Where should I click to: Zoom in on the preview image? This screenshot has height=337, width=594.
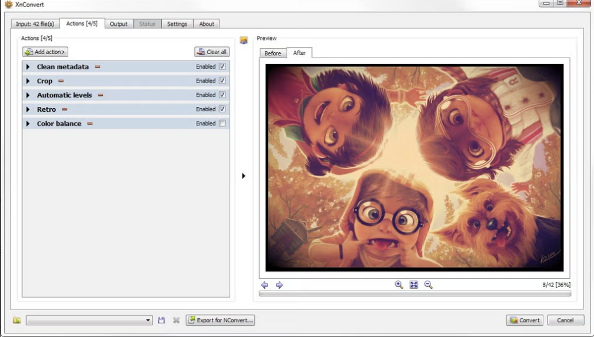pyautogui.click(x=399, y=285)
